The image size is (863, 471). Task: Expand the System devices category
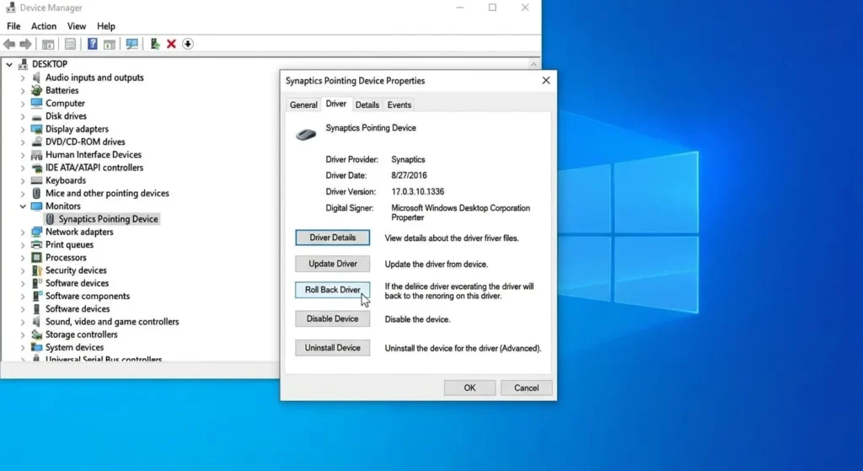pyautogui.click(x=23, y=348)
